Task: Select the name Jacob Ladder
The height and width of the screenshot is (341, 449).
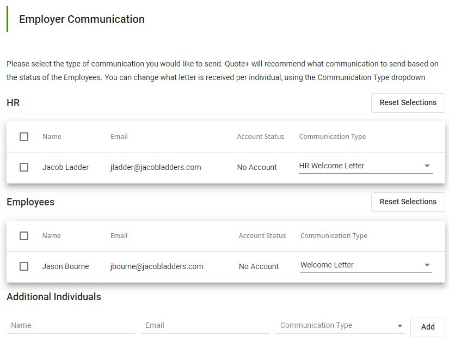Action: click(x=65, y=167)
